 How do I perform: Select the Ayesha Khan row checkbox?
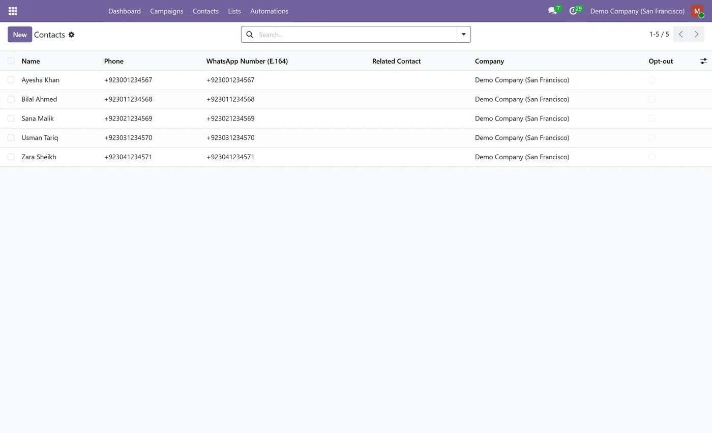pyautogui.click(x=11, y=80)
